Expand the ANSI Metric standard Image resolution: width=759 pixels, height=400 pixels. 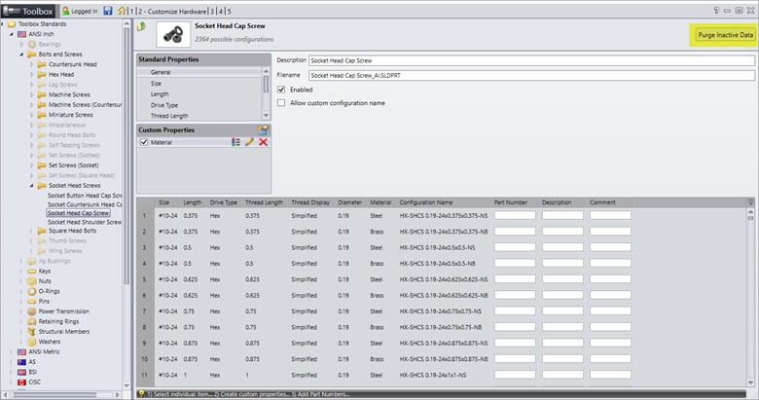[x=11, y=352]
